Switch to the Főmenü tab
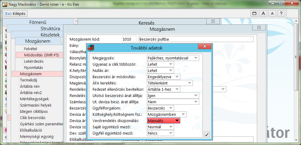This screenshot has height=145, width=301. coord(38,22)
